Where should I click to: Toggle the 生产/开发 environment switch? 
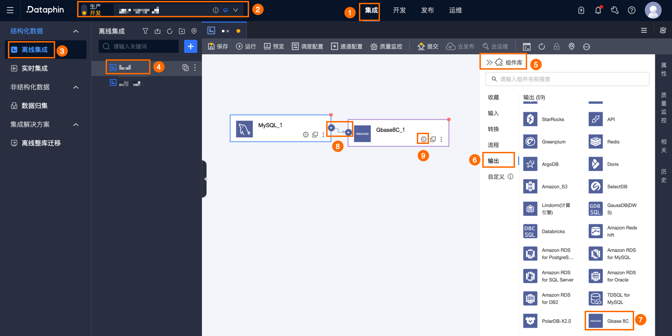tap(84, 10)
